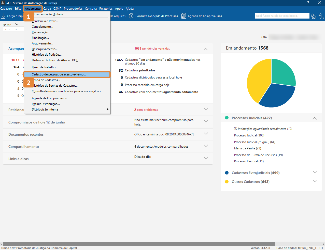Open Processo Judicial (2º grau) (64)
The height and width of the screenshot is (250, 325).
click(255, 142)
